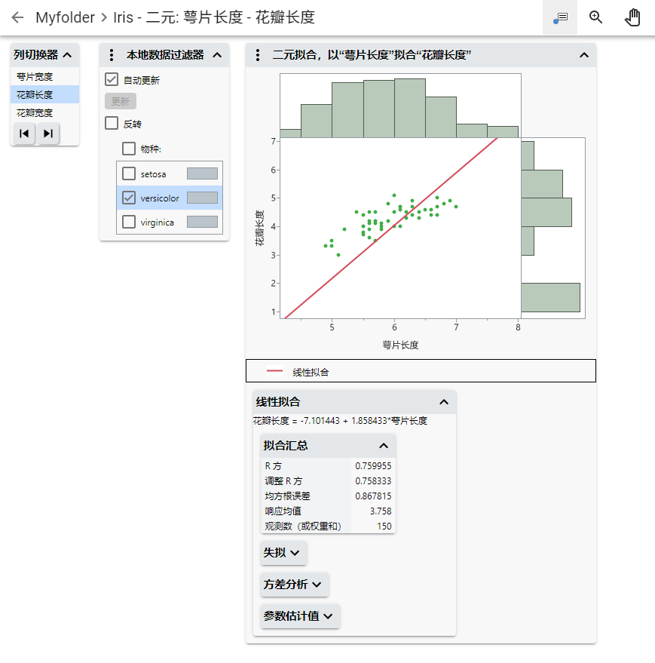The image size is (655, 663).
Task: Expand the 参数估计值 section
Action: point(300,616)
